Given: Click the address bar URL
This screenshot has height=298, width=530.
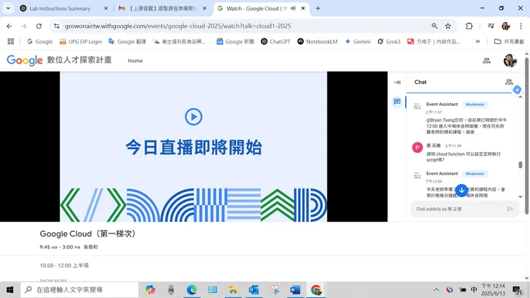Looking at the screenshot, I should [178, 26].
